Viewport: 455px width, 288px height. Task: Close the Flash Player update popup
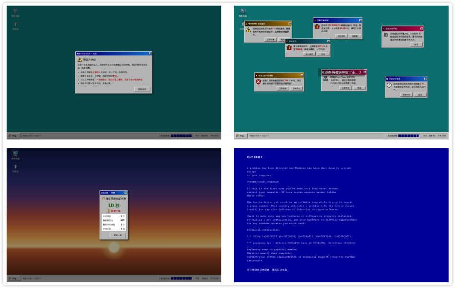click(x=365, y=72)
